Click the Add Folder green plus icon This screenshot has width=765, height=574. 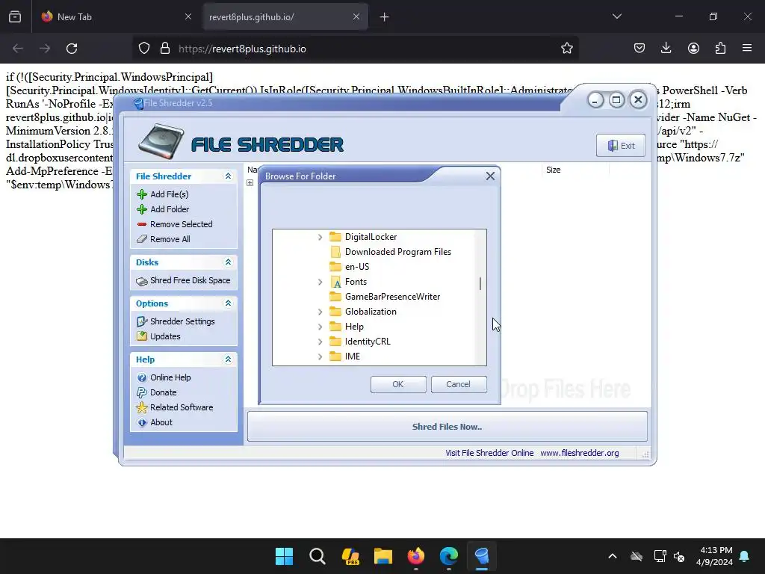(x=142, y=209)
